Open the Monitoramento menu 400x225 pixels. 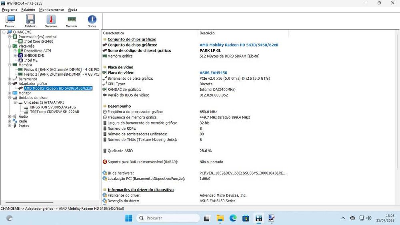52,10
